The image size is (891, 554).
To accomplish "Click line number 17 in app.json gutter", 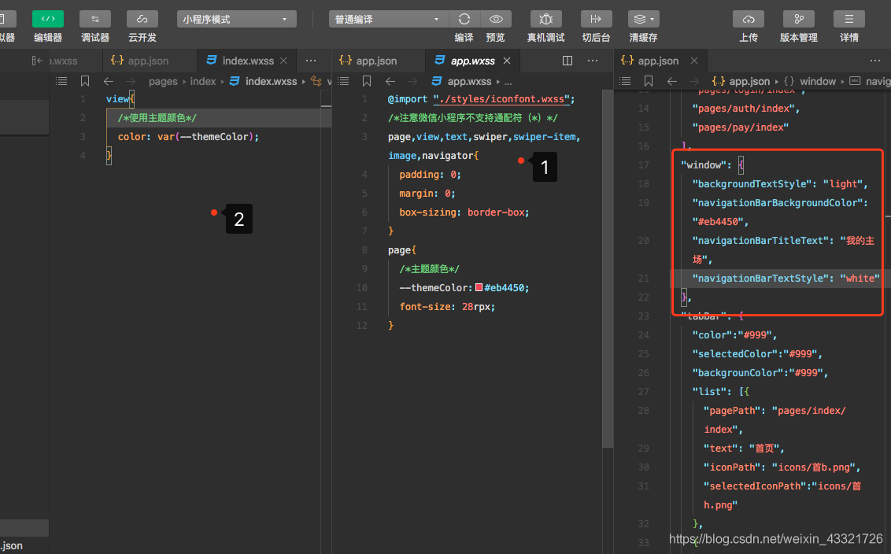I will click(x=643, y=165).
